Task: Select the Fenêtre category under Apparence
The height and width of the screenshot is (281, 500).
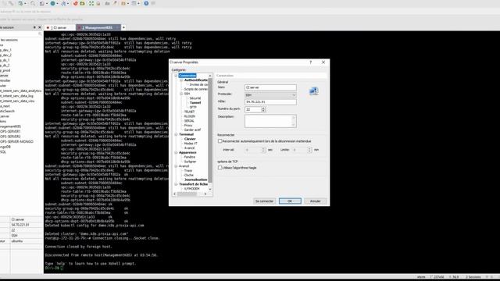Action: pyautogui.click(x=189, y=157)
